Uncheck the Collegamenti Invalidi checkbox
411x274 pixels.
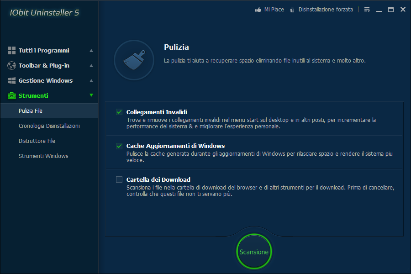pos(119,112)
